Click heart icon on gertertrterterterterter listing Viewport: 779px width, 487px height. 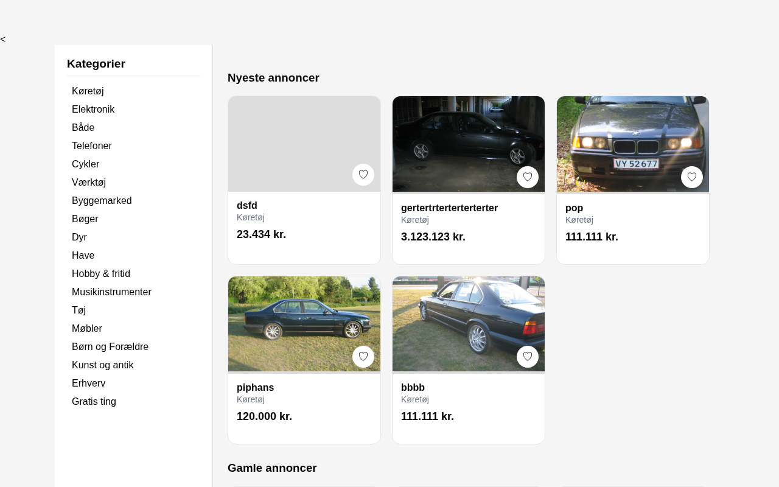click(x=528, y=177)
